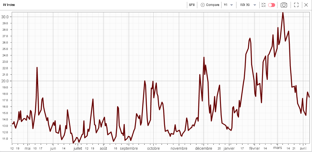Click the 27.0 y-axis label

point(5,36)
